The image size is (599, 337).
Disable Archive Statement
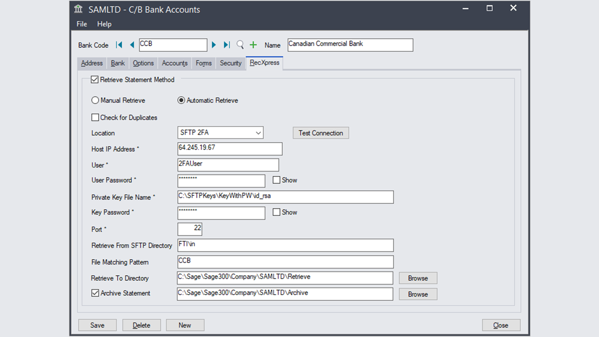(x=95, y=293)
